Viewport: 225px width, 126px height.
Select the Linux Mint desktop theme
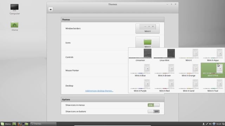pyautogui.click(x=164, y=55)
